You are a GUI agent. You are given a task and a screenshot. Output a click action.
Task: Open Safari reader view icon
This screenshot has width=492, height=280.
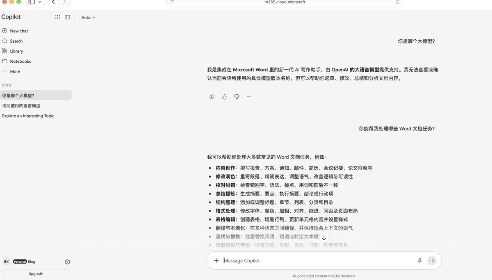coord(172,2)
